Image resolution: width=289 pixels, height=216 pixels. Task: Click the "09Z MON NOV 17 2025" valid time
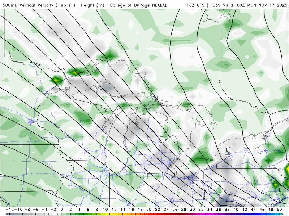262,5
